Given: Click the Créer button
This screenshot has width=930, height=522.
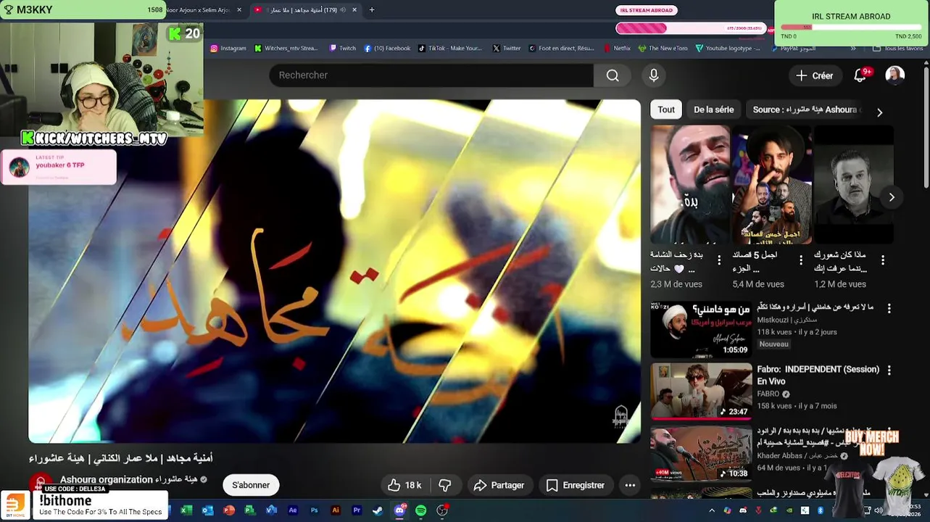Looking at the screenshot, I should (815, 75).
